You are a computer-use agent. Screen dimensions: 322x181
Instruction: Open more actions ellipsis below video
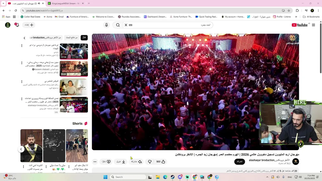95,162
